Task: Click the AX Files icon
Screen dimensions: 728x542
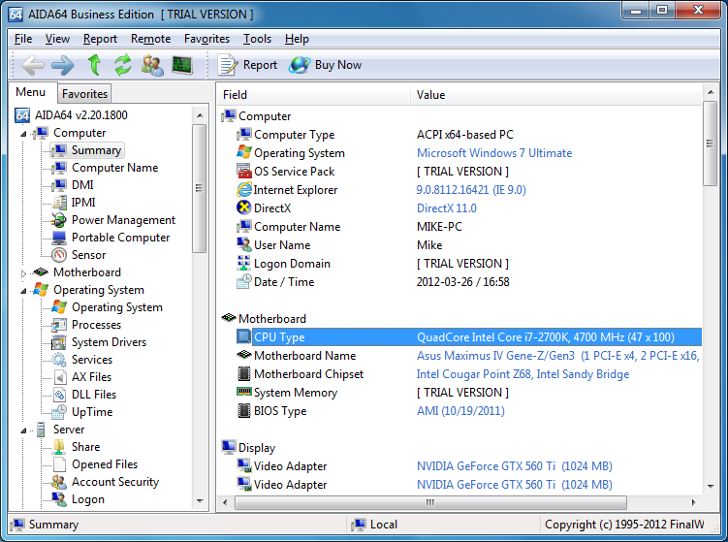Action: tap(60, 377)
